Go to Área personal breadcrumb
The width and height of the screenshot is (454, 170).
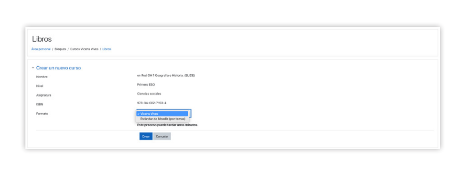(x=41, y=49)
